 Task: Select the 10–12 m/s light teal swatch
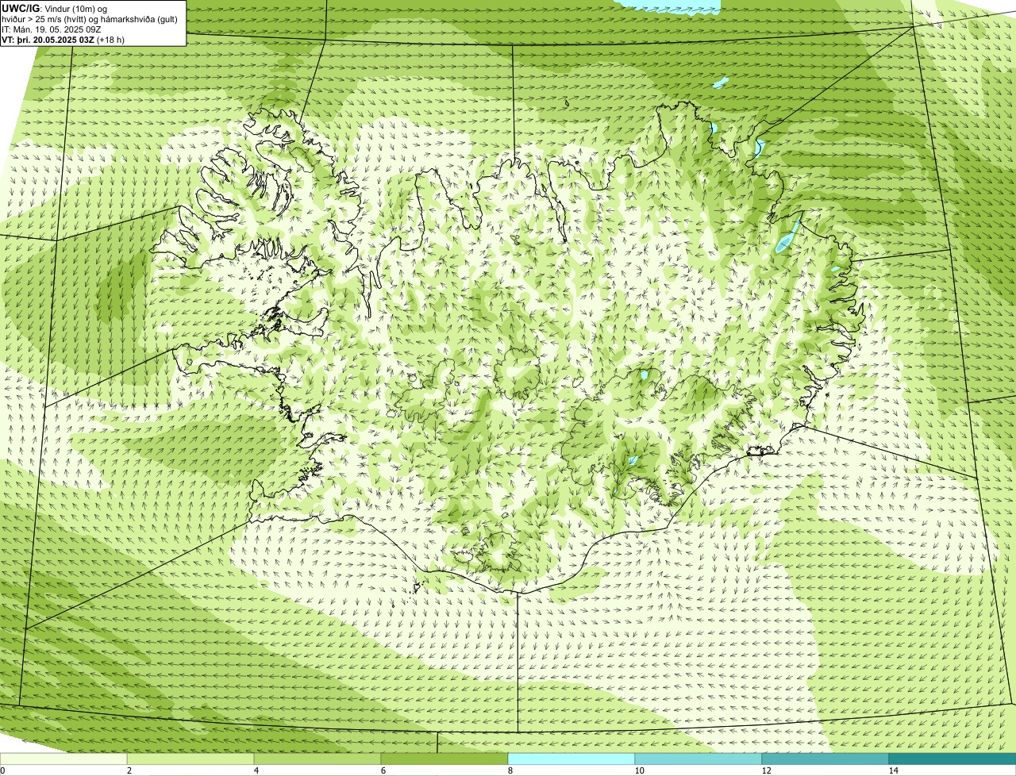click(698, 759)
